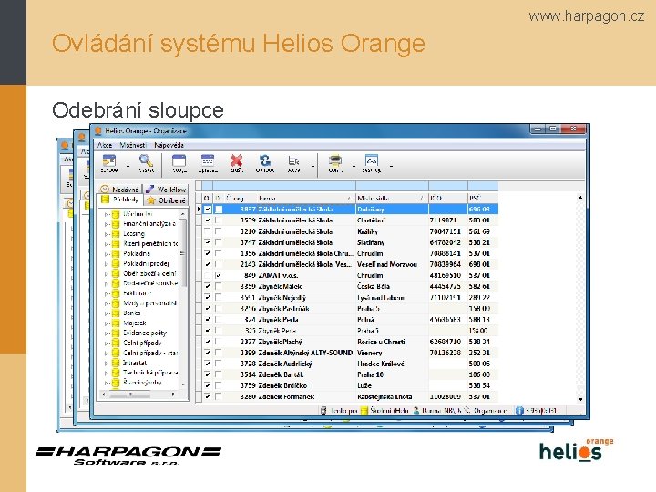Image resolution: width=656 pixels, height=492 pixels.
Task: Click the table vertical scrollbar down arrow
Action: (579, 399)
